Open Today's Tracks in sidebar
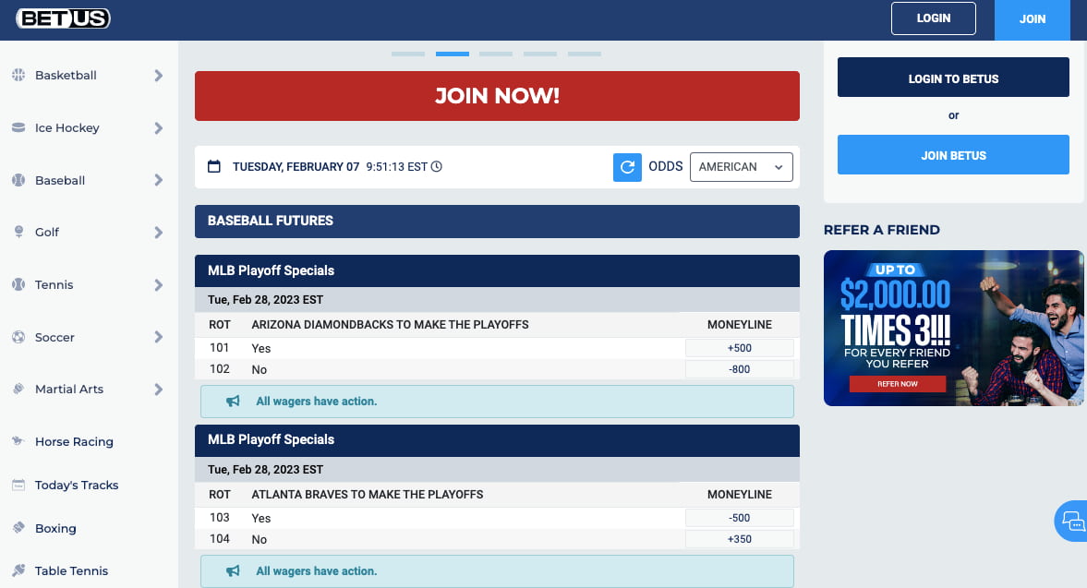The image size is (1087, 588). tap(89, 485)
